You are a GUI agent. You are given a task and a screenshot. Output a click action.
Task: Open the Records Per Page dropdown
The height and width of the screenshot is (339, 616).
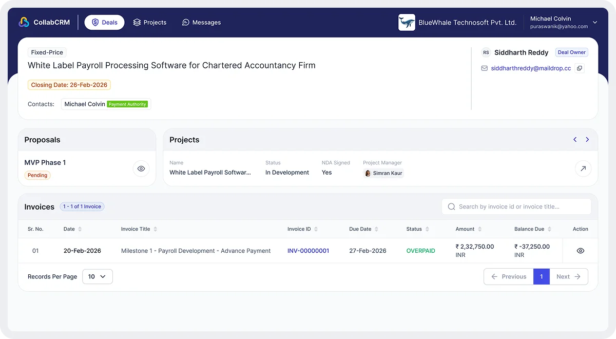97,276
